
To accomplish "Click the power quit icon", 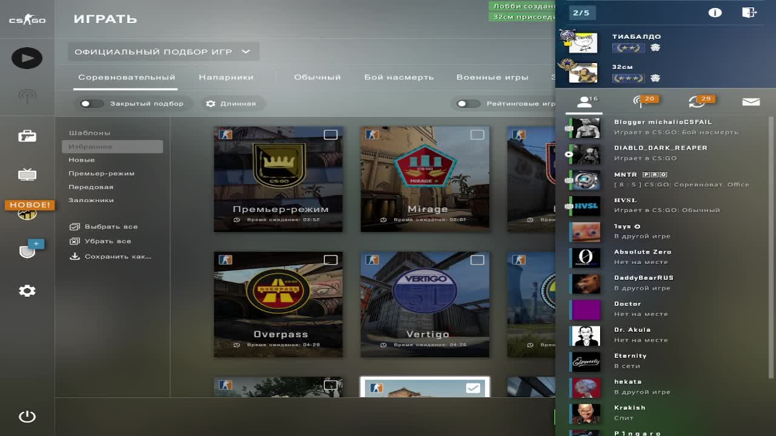I will pyautogui.click(x=27, y=417).
